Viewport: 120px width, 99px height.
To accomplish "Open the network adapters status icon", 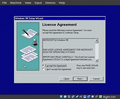I will 73,97.
